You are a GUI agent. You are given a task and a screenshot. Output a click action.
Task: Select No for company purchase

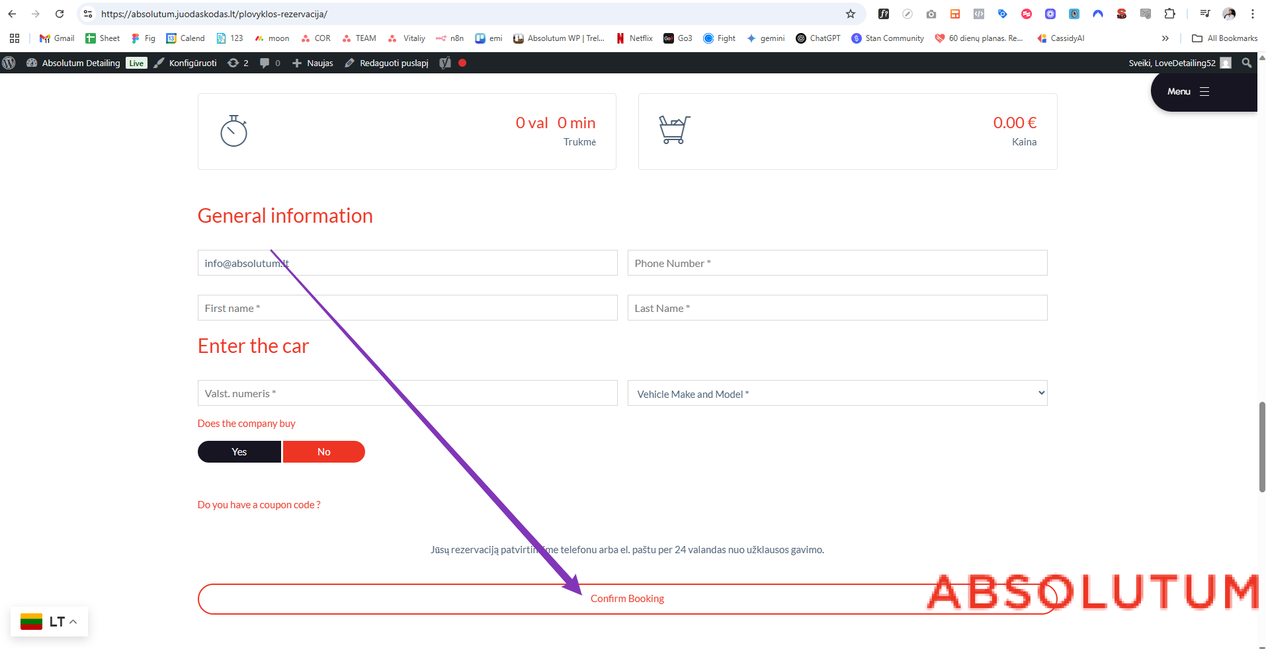324,452
